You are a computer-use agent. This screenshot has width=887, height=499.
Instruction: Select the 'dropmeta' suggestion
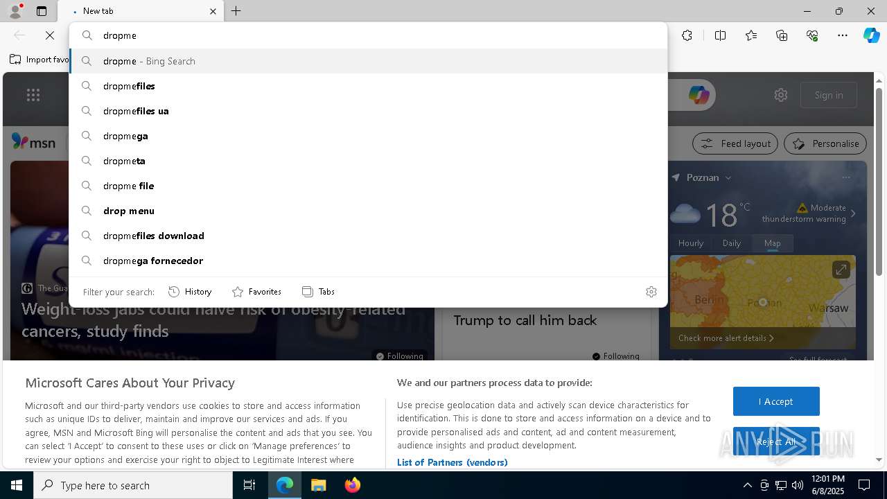(x=368, y=161)
